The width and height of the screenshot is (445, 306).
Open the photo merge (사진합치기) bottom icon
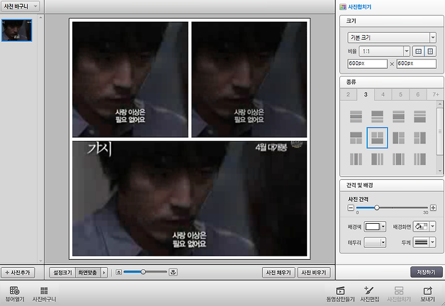[x=399, y=294]
